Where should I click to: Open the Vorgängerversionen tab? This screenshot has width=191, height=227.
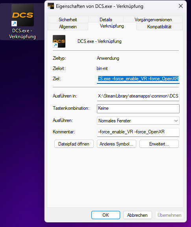(x=153, y=20)
